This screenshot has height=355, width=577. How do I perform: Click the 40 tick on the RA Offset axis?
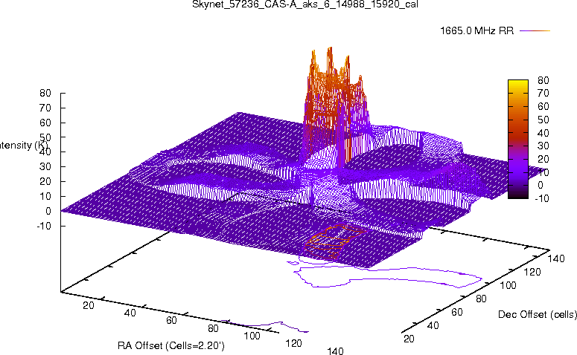[130, 313]
